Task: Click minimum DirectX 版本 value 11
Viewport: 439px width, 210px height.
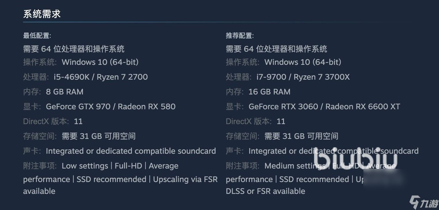Action: [78, 121]
